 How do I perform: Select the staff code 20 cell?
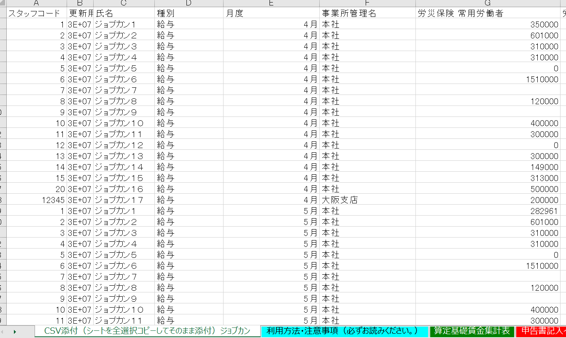(37, 189)
